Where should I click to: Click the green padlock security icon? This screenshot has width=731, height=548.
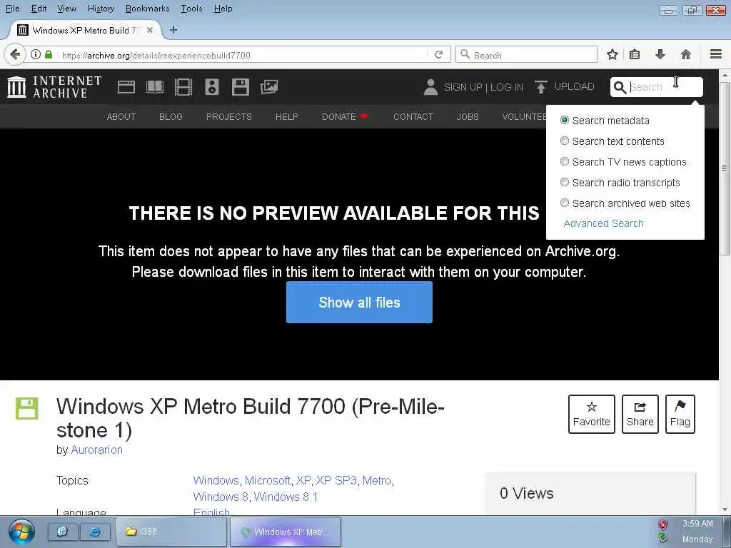pos(49,54)
